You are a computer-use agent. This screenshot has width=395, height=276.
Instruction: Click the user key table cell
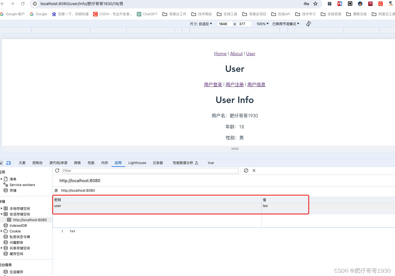pos(157,206)
